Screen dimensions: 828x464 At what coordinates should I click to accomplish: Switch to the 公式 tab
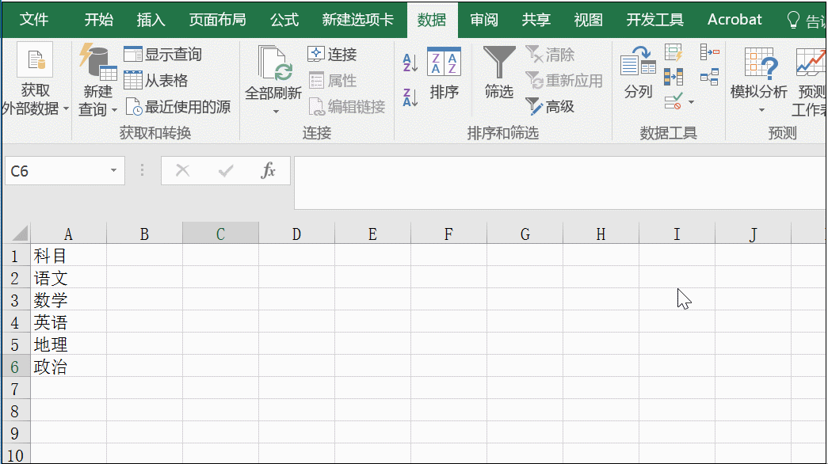pos(284,20)
